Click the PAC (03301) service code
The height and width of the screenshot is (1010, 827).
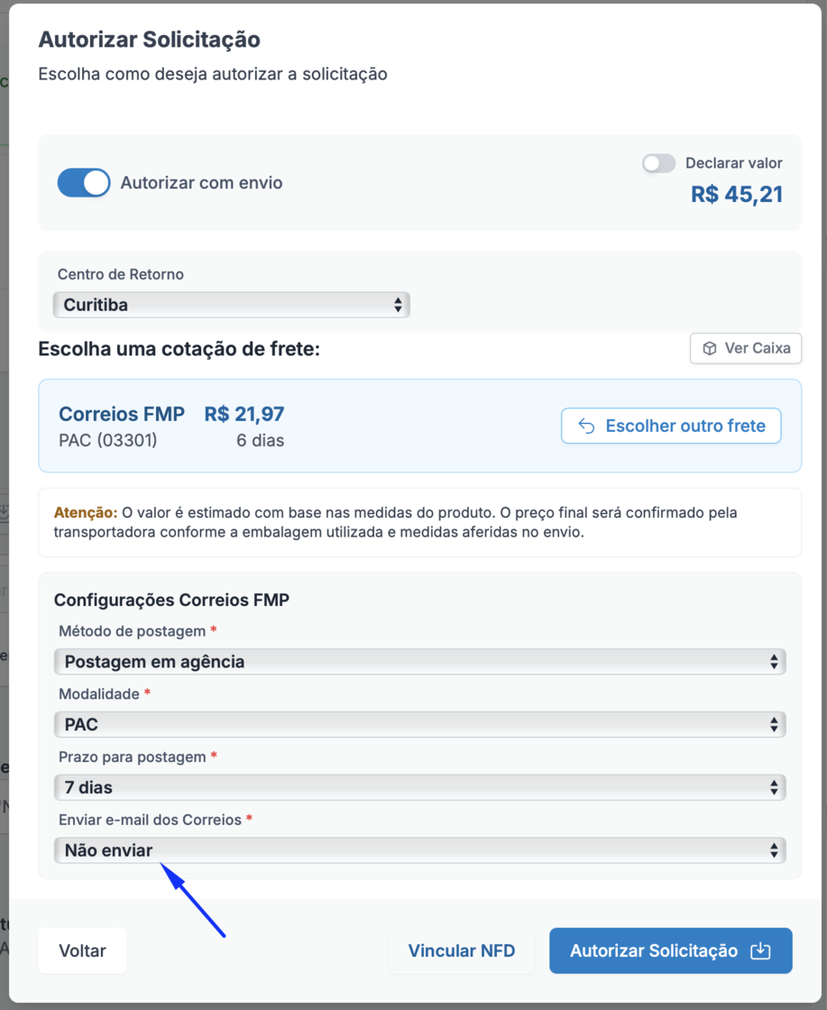(x=107, y=441)
